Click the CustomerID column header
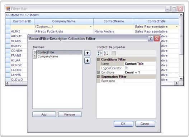Screen dimensions: 189x137 [22, 21]
